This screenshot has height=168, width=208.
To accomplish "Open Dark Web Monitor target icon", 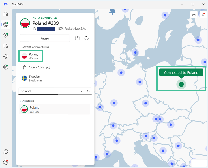I will tap(6, 67).
